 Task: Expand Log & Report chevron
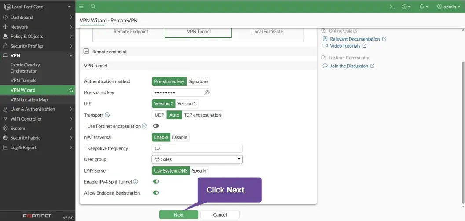coord(71,147)
